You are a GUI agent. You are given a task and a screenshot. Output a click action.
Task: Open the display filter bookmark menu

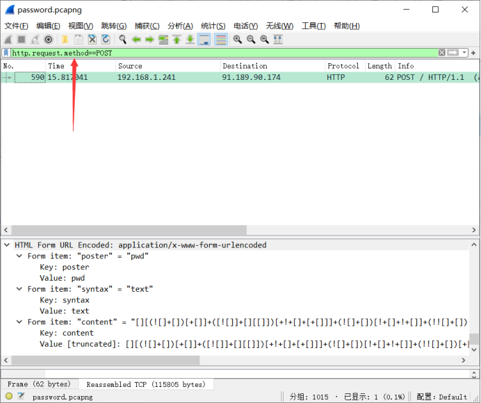point(6,53)
